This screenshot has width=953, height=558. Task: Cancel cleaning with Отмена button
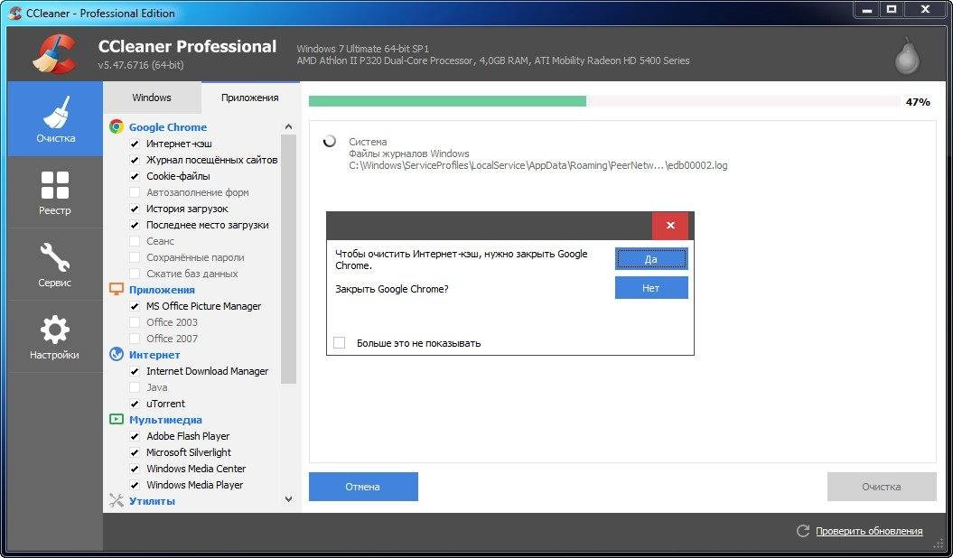[x=363, y=487]
